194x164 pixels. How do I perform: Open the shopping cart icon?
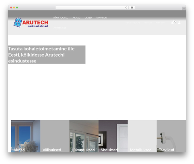click(x=173, y=22)
